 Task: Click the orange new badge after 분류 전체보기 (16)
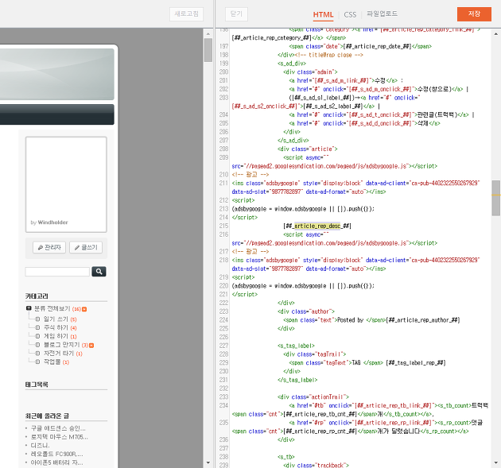[84, 309]
